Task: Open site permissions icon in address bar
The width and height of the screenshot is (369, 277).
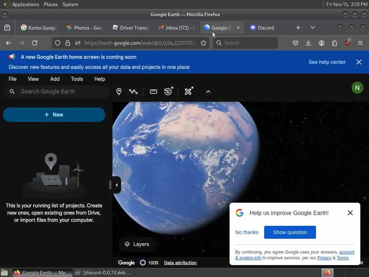Action: coord(78,43)
